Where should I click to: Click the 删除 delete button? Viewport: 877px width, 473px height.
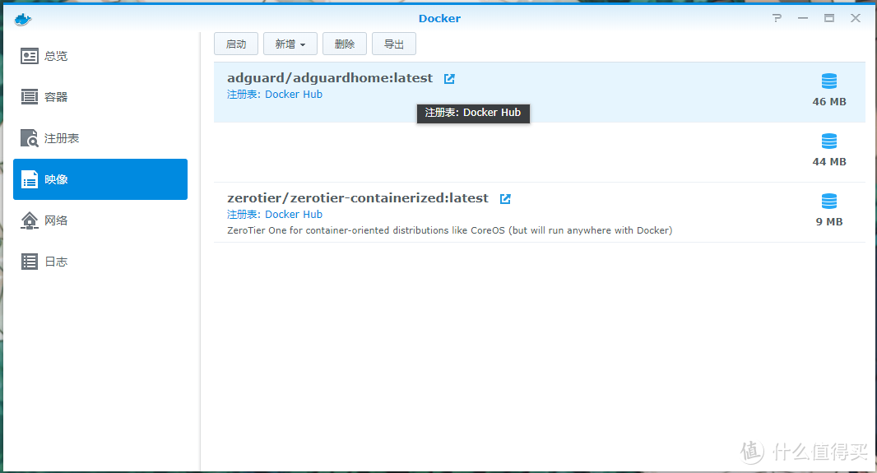[345, 44]
